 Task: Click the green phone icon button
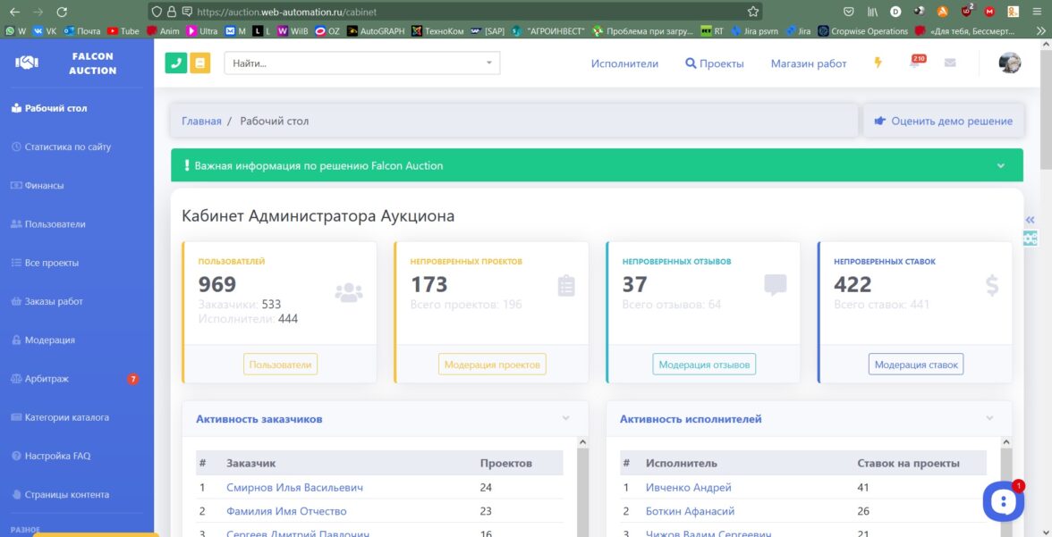coord(176,63)
